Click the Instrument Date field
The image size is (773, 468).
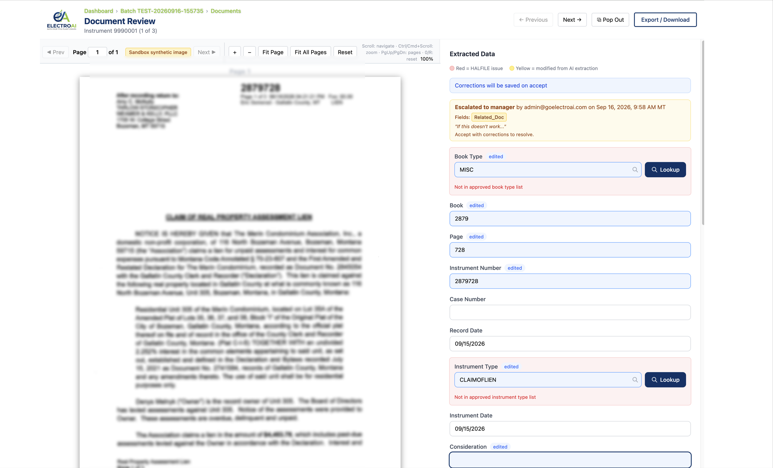(x=570, y=428)
